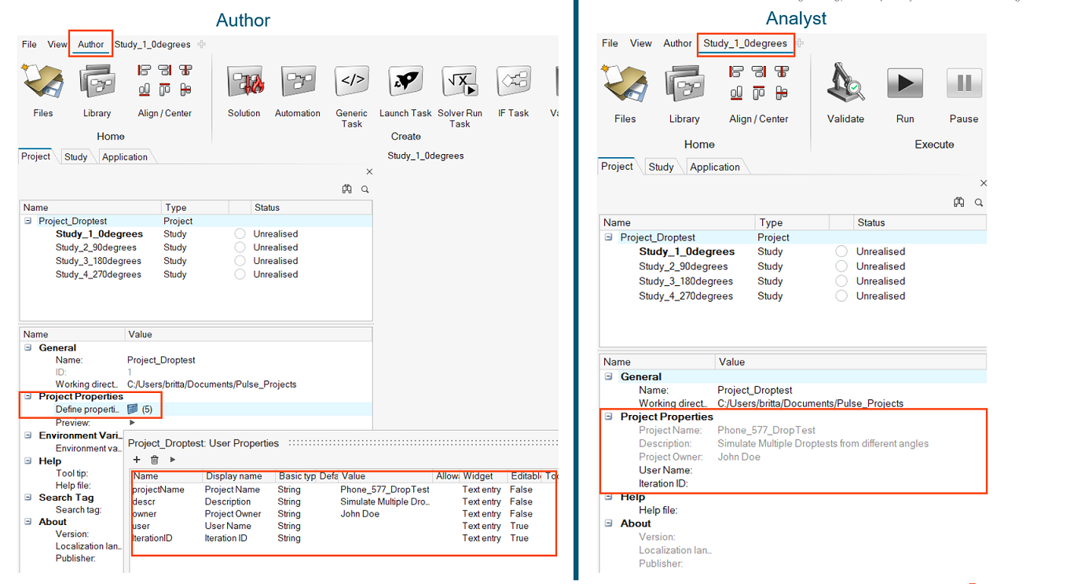1074x584 pixels.
Task: Open View menu in Author window
Action: (x=57, y=44)
